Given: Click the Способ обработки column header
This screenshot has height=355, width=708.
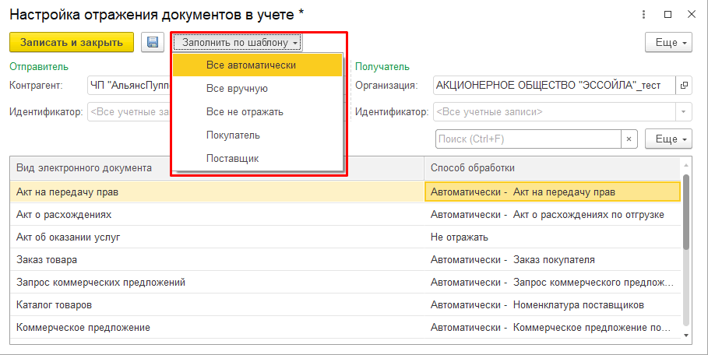Looking at the screenshot, I should [x=472, y=168].
